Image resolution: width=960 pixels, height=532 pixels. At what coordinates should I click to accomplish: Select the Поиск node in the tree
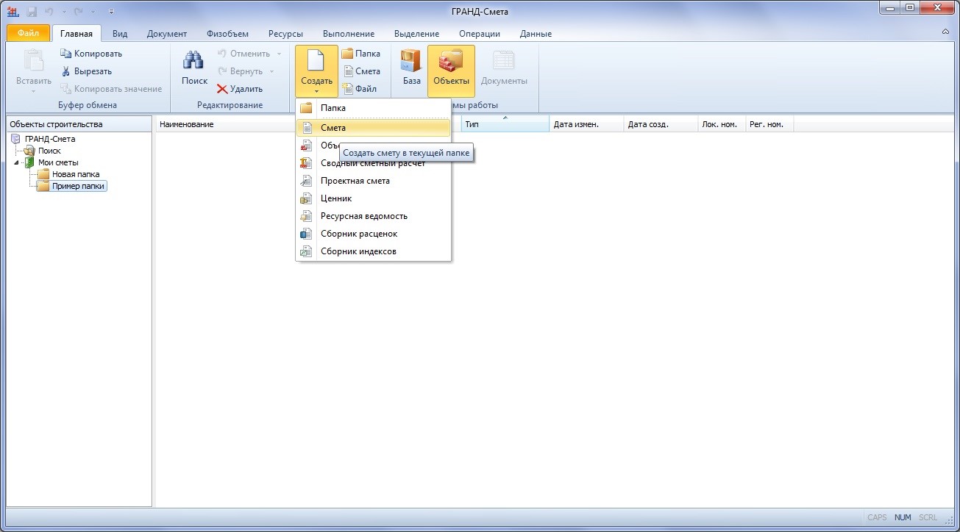(x=49, y=151)
